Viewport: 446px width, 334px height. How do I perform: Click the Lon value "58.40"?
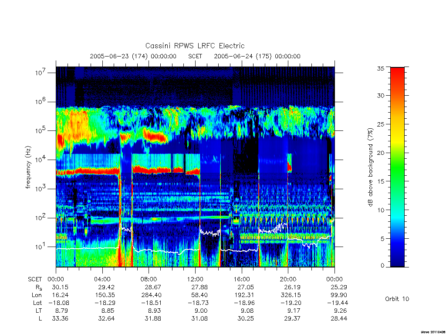pyautogui.click(x=199, y=295)
